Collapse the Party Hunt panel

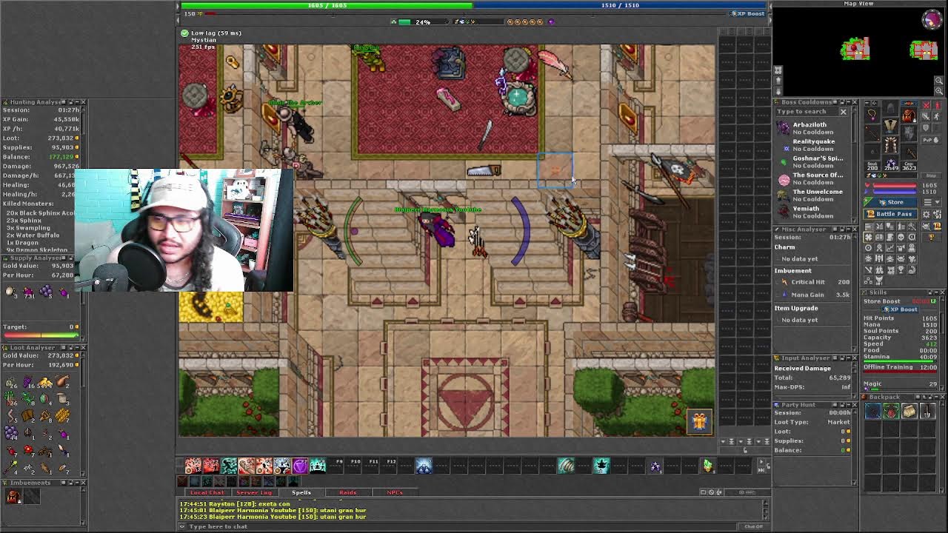point(849,405)
